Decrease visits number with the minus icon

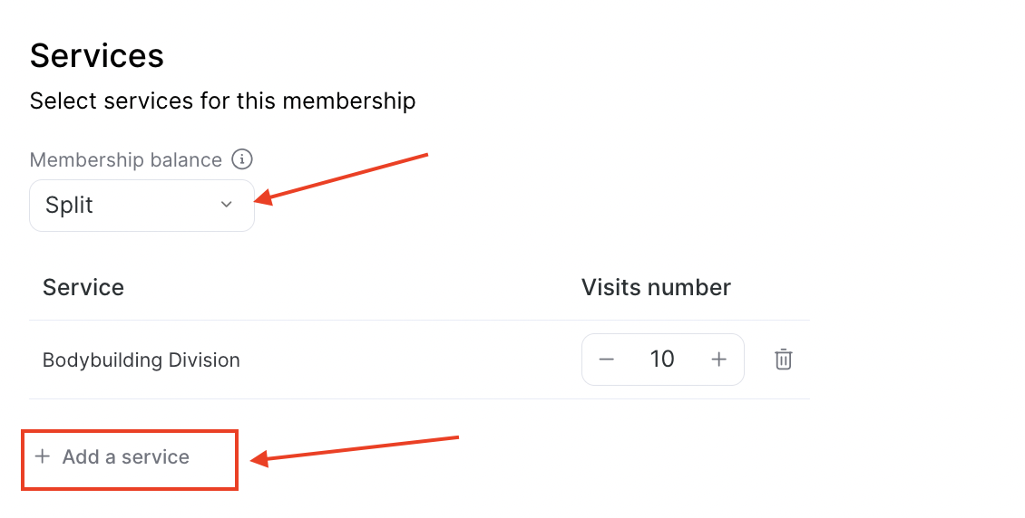pyautogui.click(x=606, y=360)
